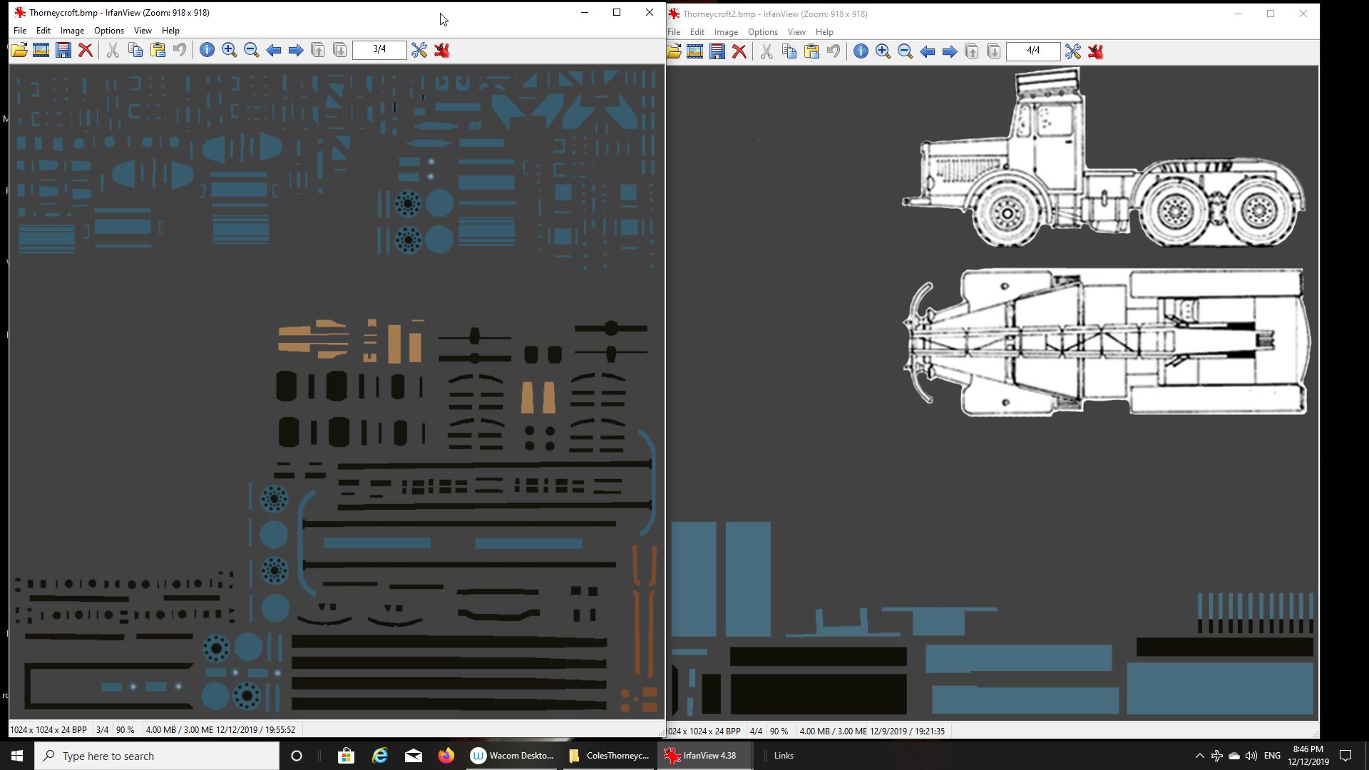Click the 3/4 image index field
The image size is (1369, 770).
click(x=379, y=49)
